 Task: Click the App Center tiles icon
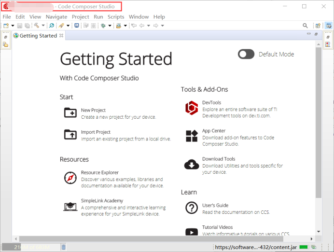(x=192, y=136)
